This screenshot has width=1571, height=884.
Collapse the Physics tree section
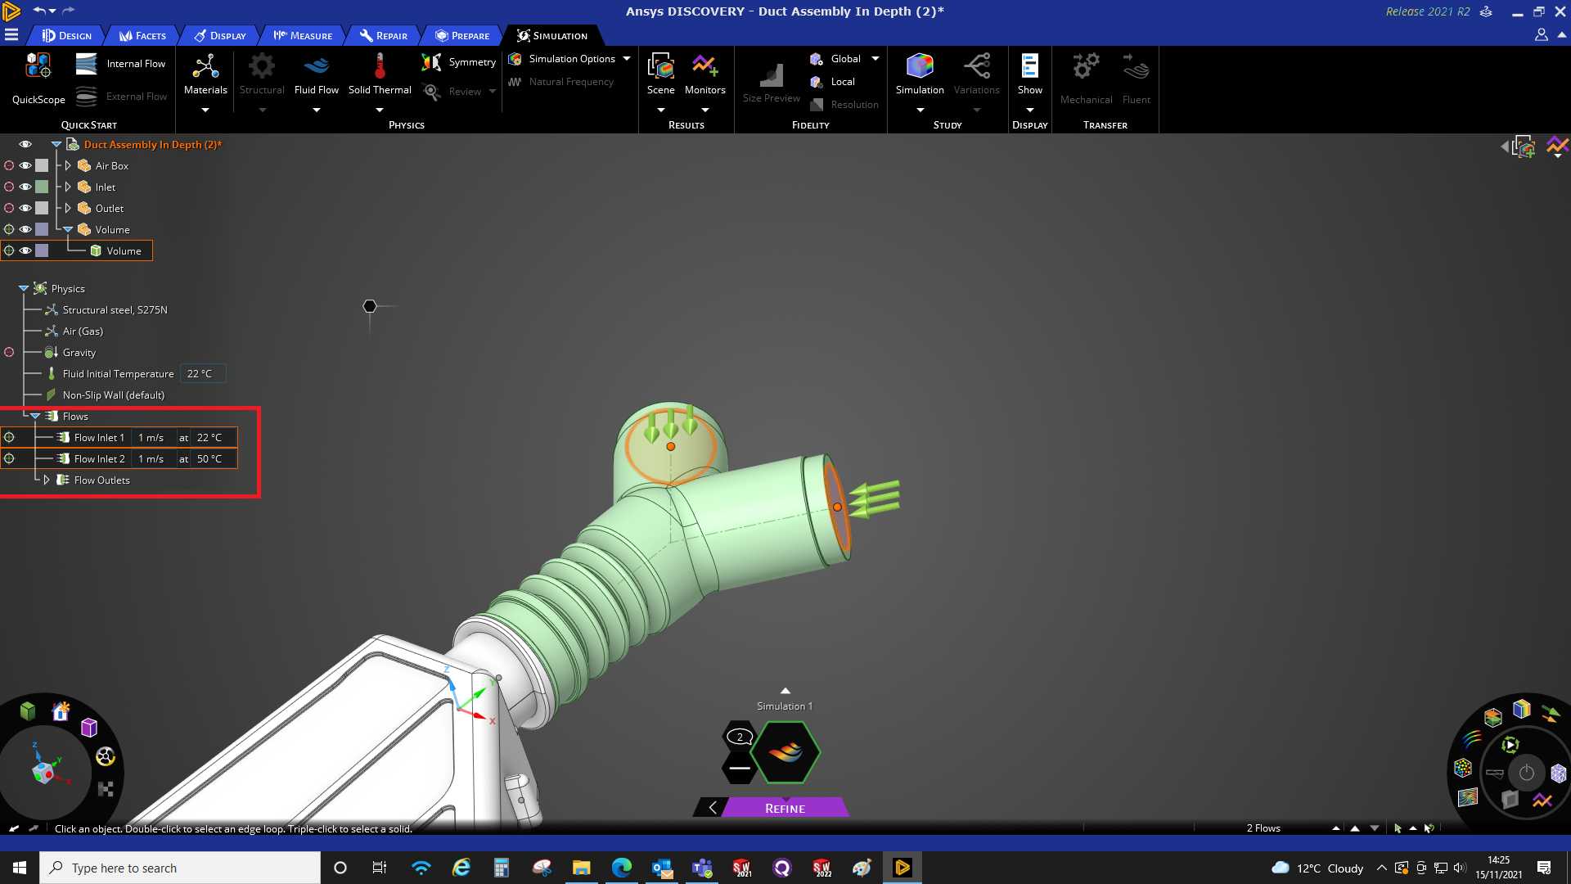[x=24, y=289]
